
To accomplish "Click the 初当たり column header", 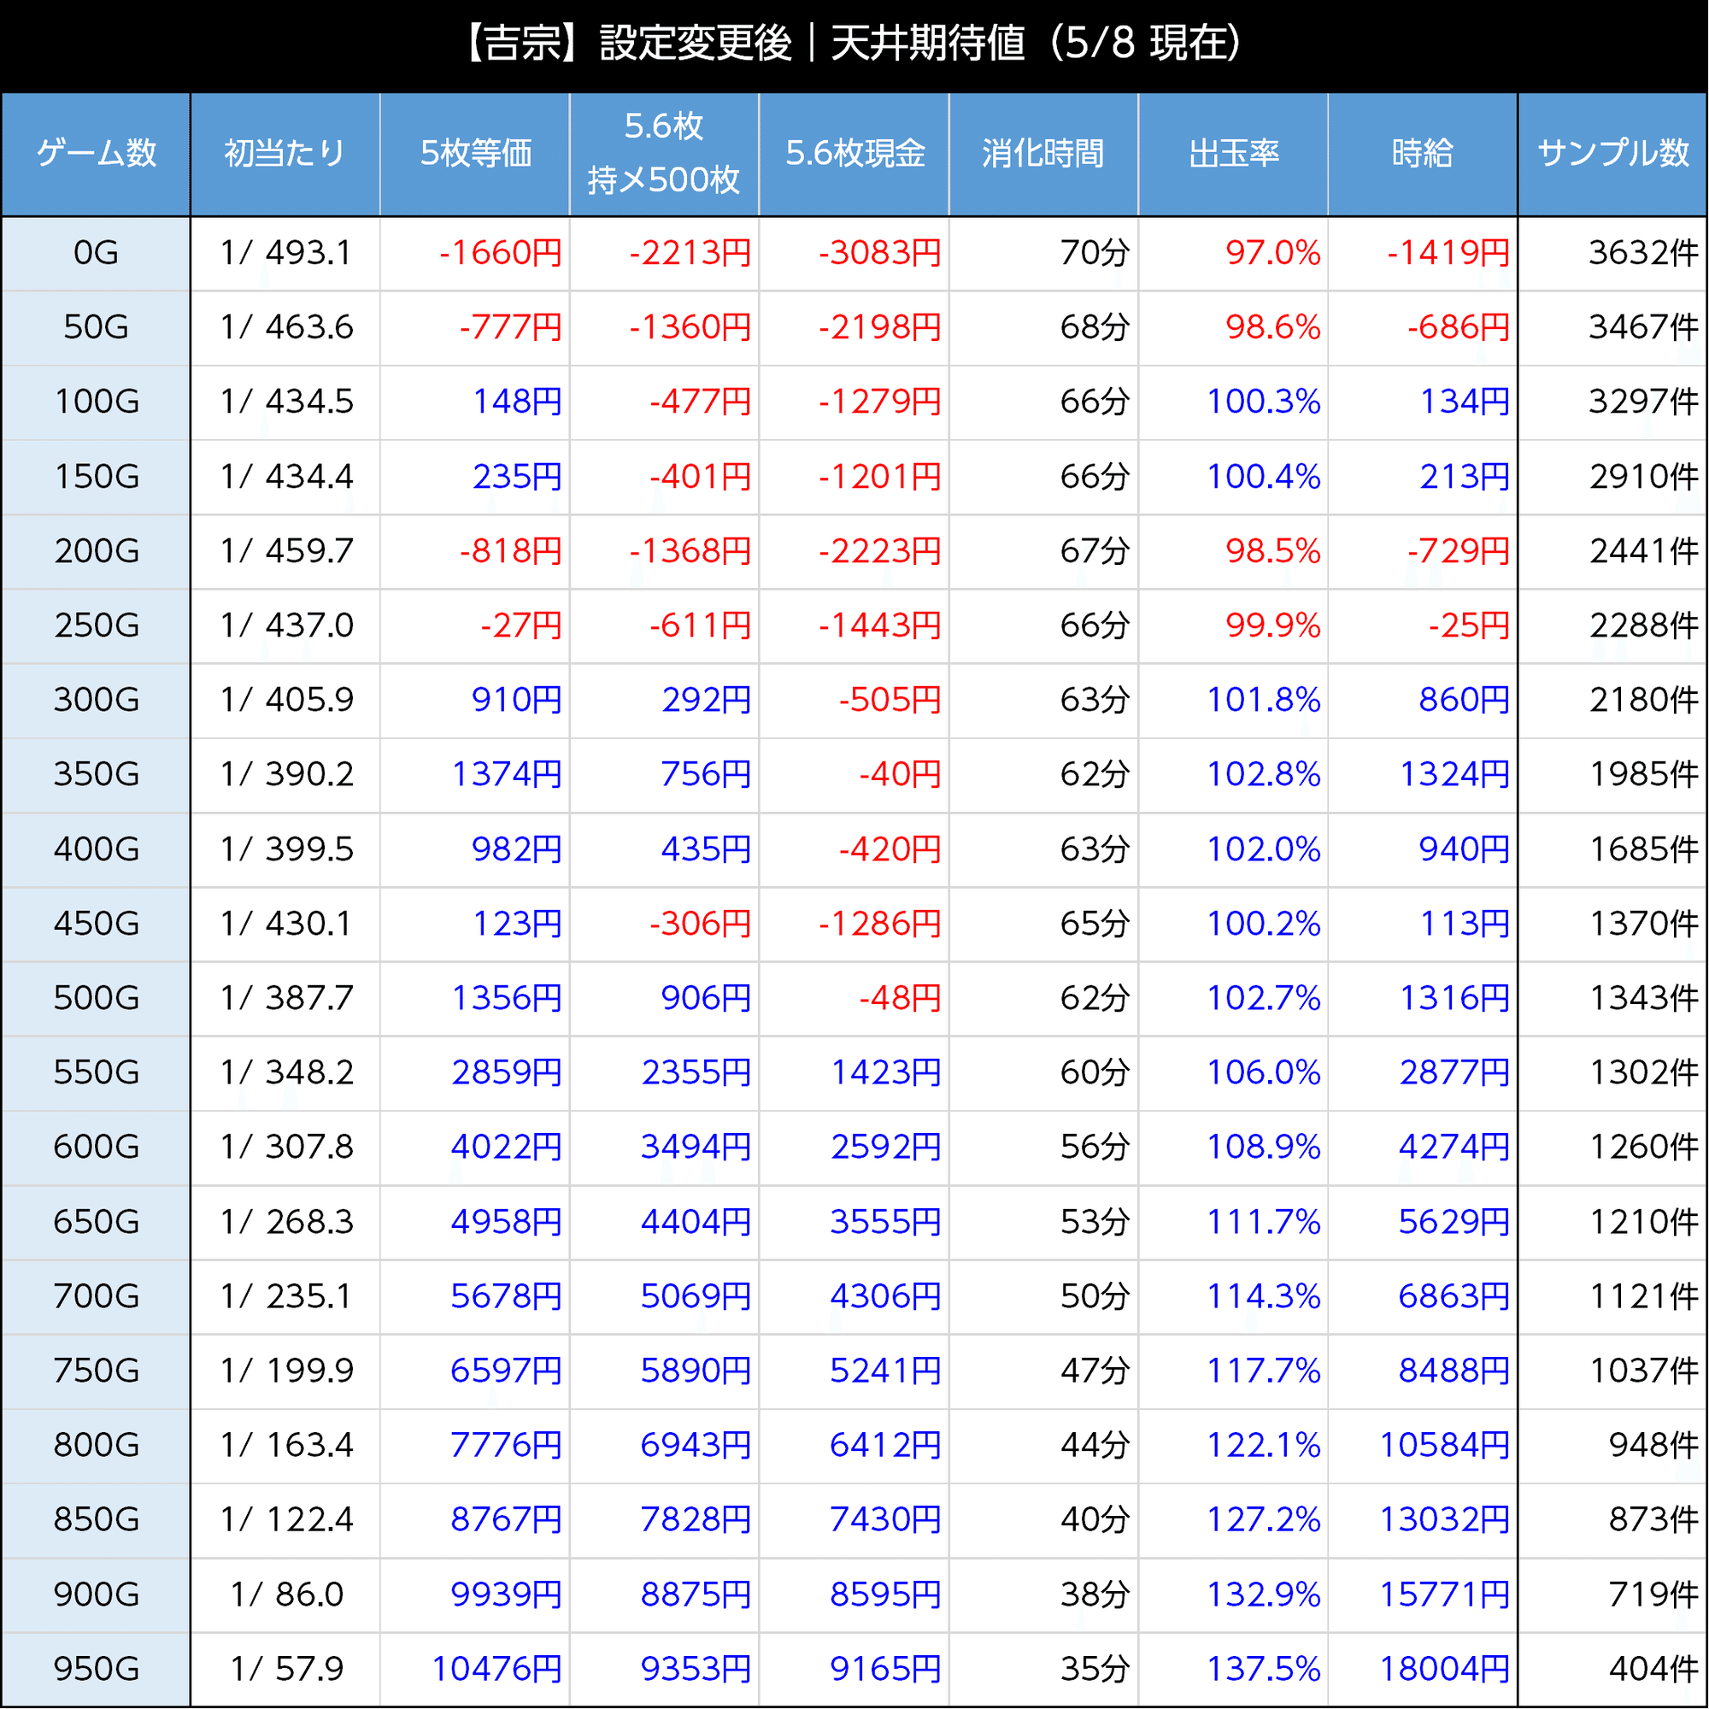I will [x=285, y=154].
